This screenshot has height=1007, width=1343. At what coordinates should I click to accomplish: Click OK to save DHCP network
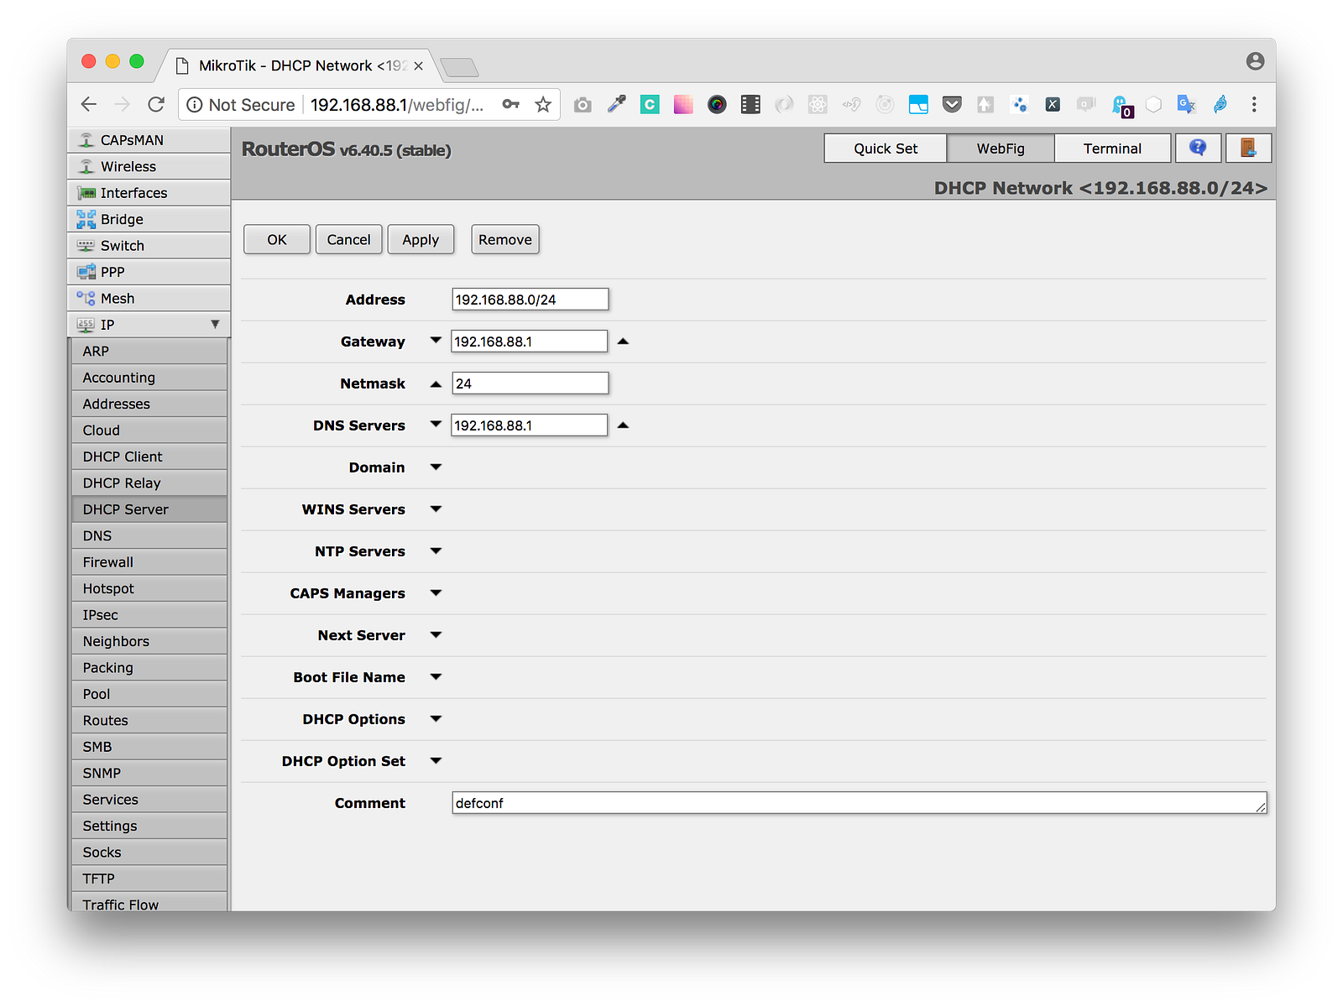(x=277, y=239)
